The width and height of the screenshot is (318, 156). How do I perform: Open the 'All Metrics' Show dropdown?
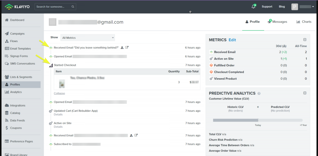click(88, 38)
